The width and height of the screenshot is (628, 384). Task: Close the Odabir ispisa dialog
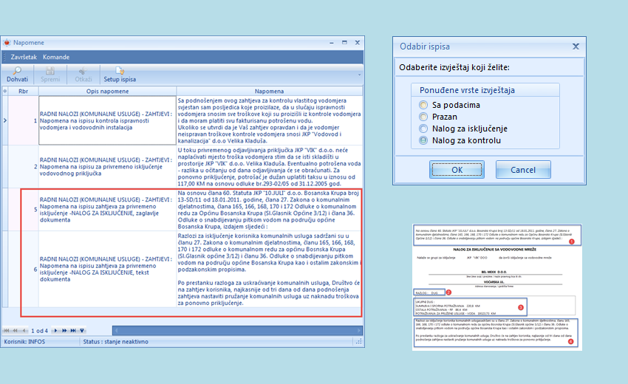tap(576, 47)
